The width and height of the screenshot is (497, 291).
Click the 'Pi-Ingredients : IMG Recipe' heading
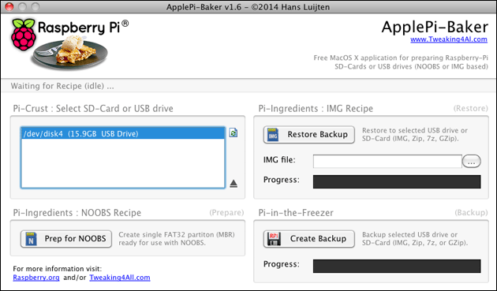click(316, 108)
